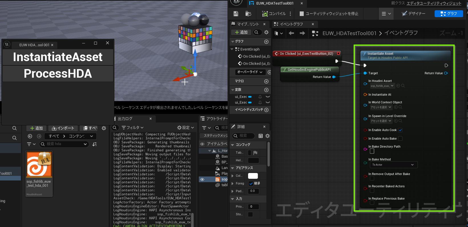
Task: Switch to EUW_HDATestTool001 editor tab
Action: [274, 3]
